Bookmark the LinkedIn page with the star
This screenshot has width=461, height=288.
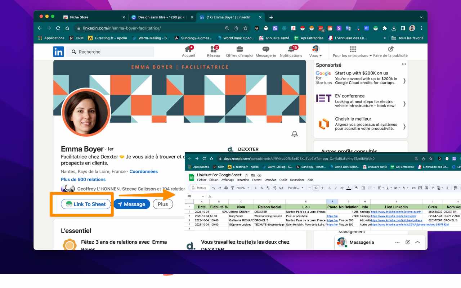coord(245,28)
